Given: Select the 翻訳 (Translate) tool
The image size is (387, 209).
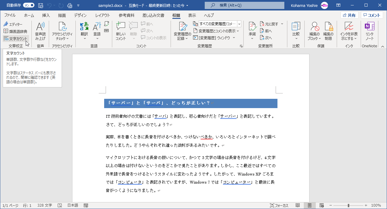Looking at the screenshot, I should (84, 30).
